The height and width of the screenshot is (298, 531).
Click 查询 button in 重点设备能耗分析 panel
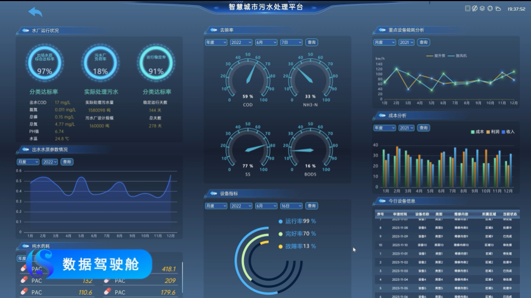pos(423,42)
